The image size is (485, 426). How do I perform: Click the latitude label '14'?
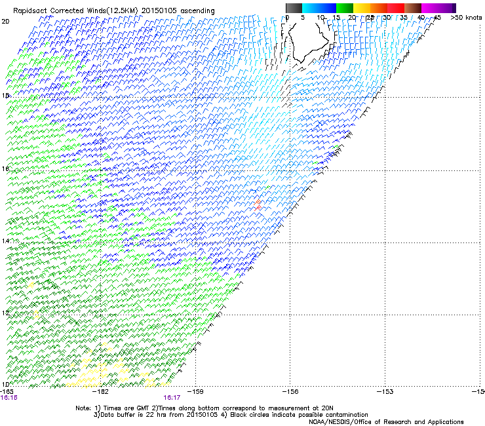pos(5,241)
